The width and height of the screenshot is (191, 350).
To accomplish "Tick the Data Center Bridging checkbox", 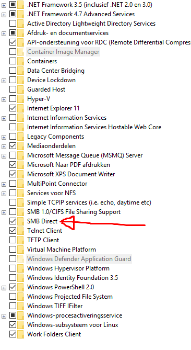I will click(x=13, y=71).
